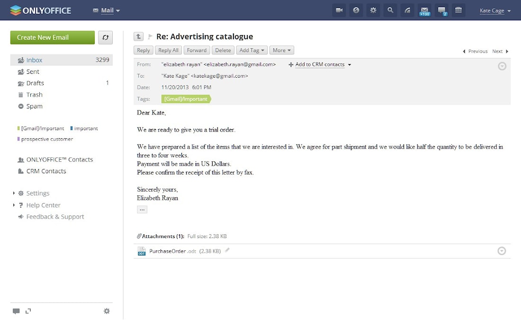
Task: Click the search magnifier icon
Action: (x=390, y=10)
